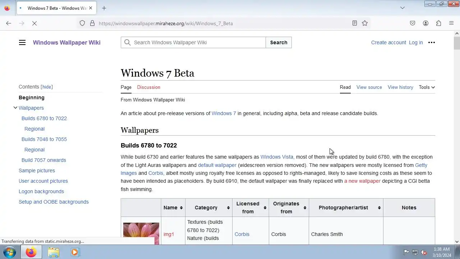The height and width of the screenshot is (259, 460).
Task: Open the Corbis link in the paragraph
Action: (156, 173)
